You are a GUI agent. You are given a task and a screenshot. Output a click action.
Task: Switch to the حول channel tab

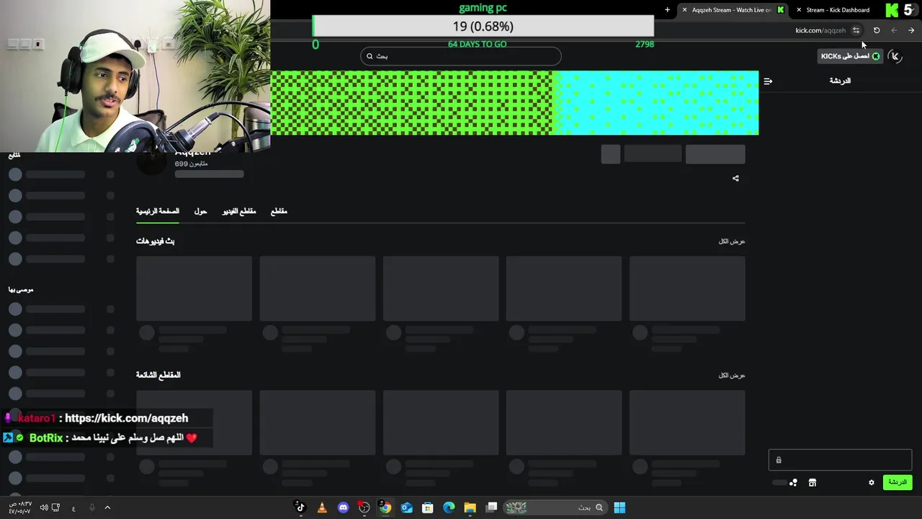(200, 211)
